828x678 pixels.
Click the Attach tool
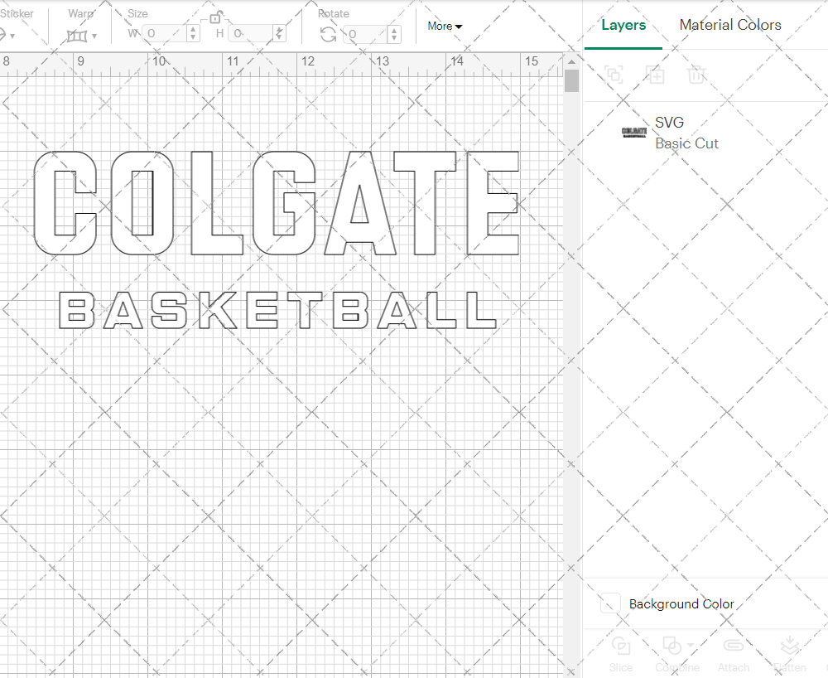click(734, 654)
